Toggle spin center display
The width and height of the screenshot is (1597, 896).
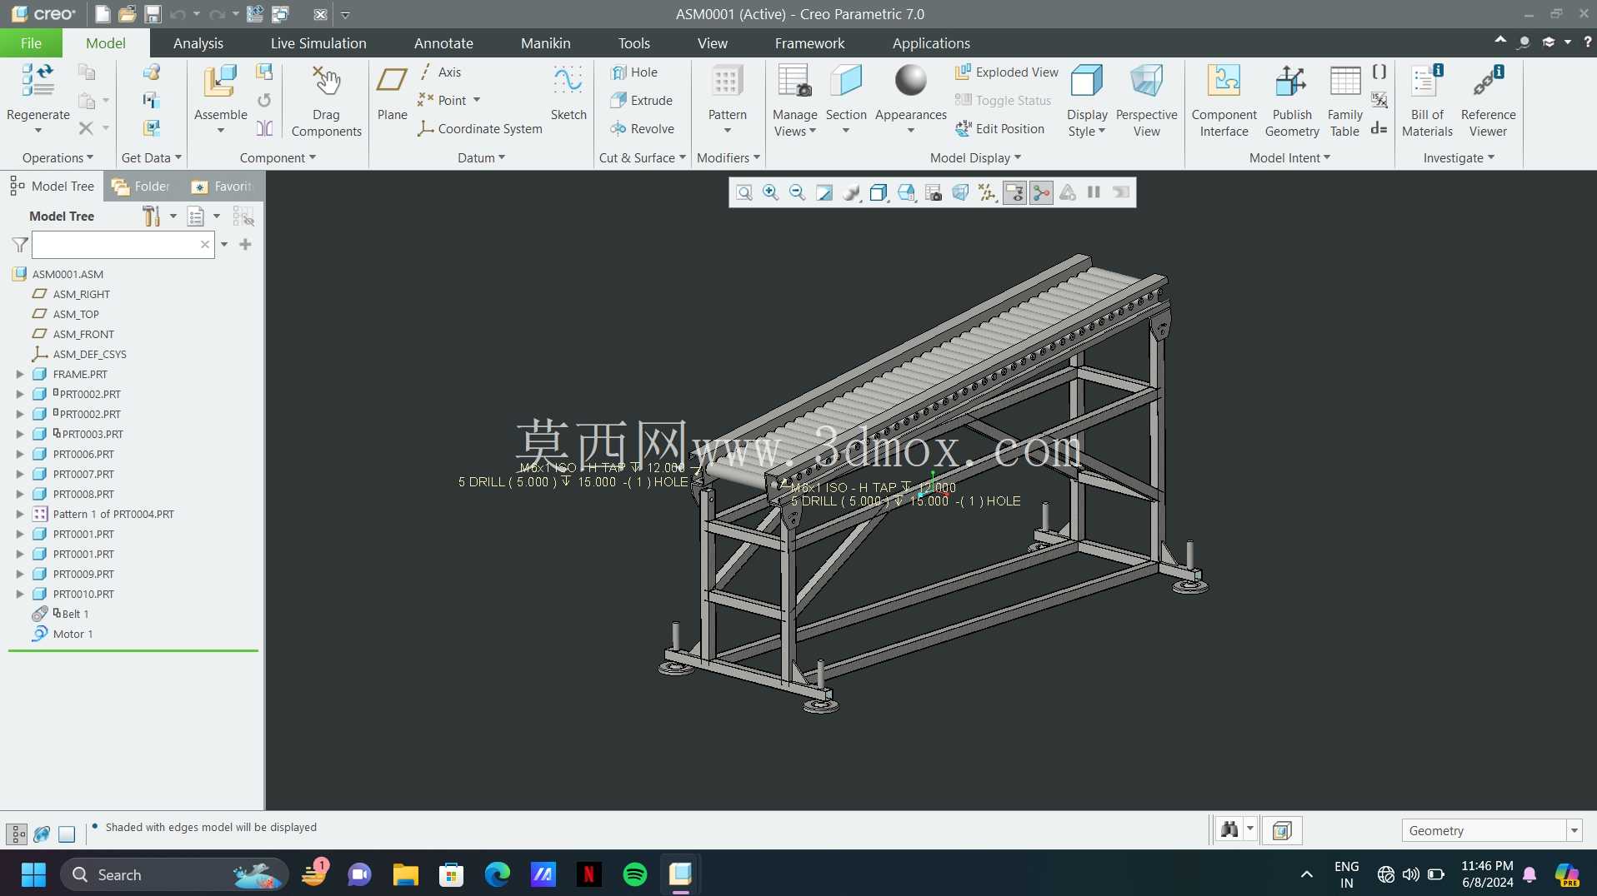coord(1042,192)
